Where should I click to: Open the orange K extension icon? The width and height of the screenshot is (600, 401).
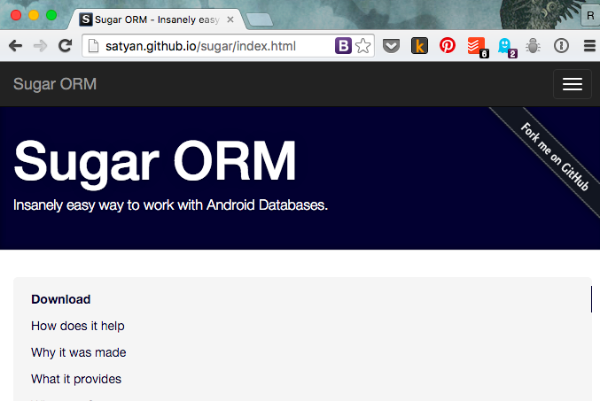[x=419, y=46]
